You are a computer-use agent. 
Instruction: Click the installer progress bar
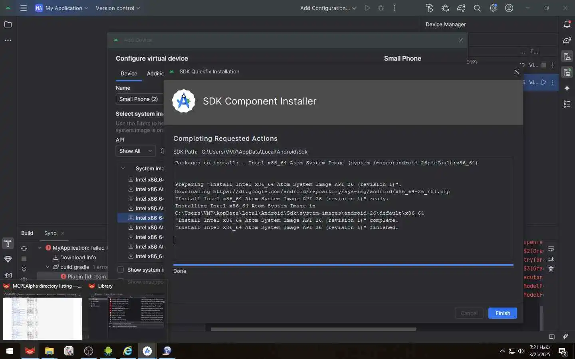(343, 264)
